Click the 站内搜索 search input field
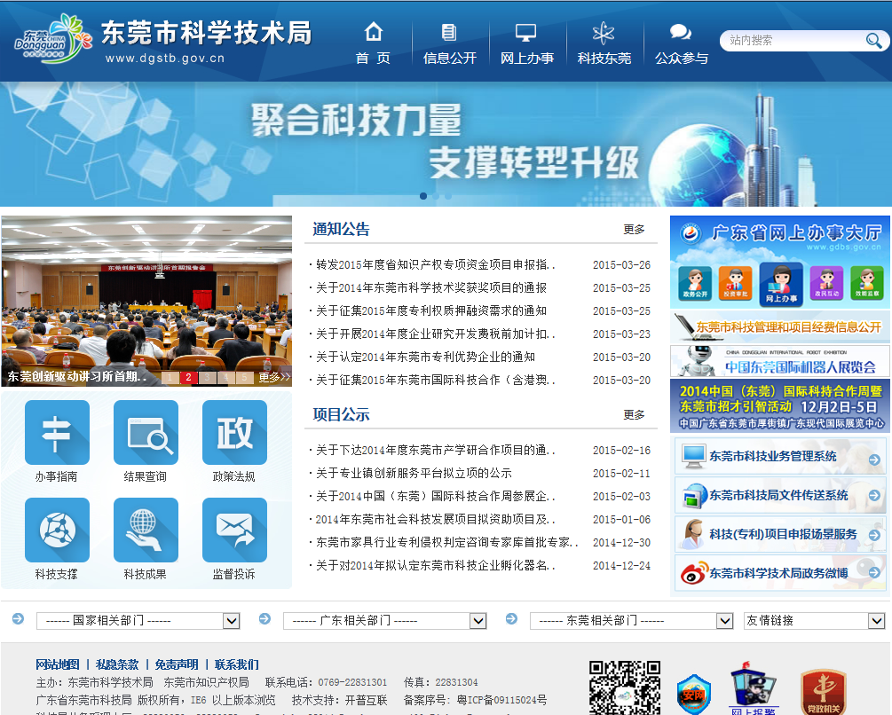The image size is (892, 715). (792, 41)
